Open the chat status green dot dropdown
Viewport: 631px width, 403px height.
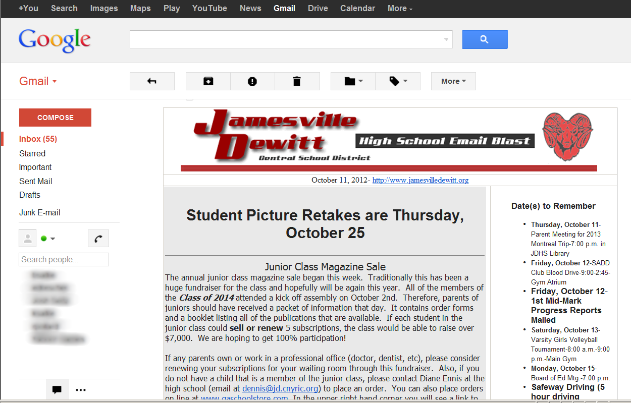[48, 239]
